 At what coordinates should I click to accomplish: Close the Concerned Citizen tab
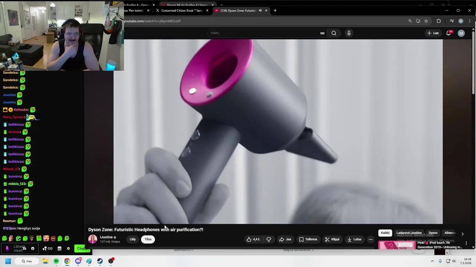(x=207, y=10)
